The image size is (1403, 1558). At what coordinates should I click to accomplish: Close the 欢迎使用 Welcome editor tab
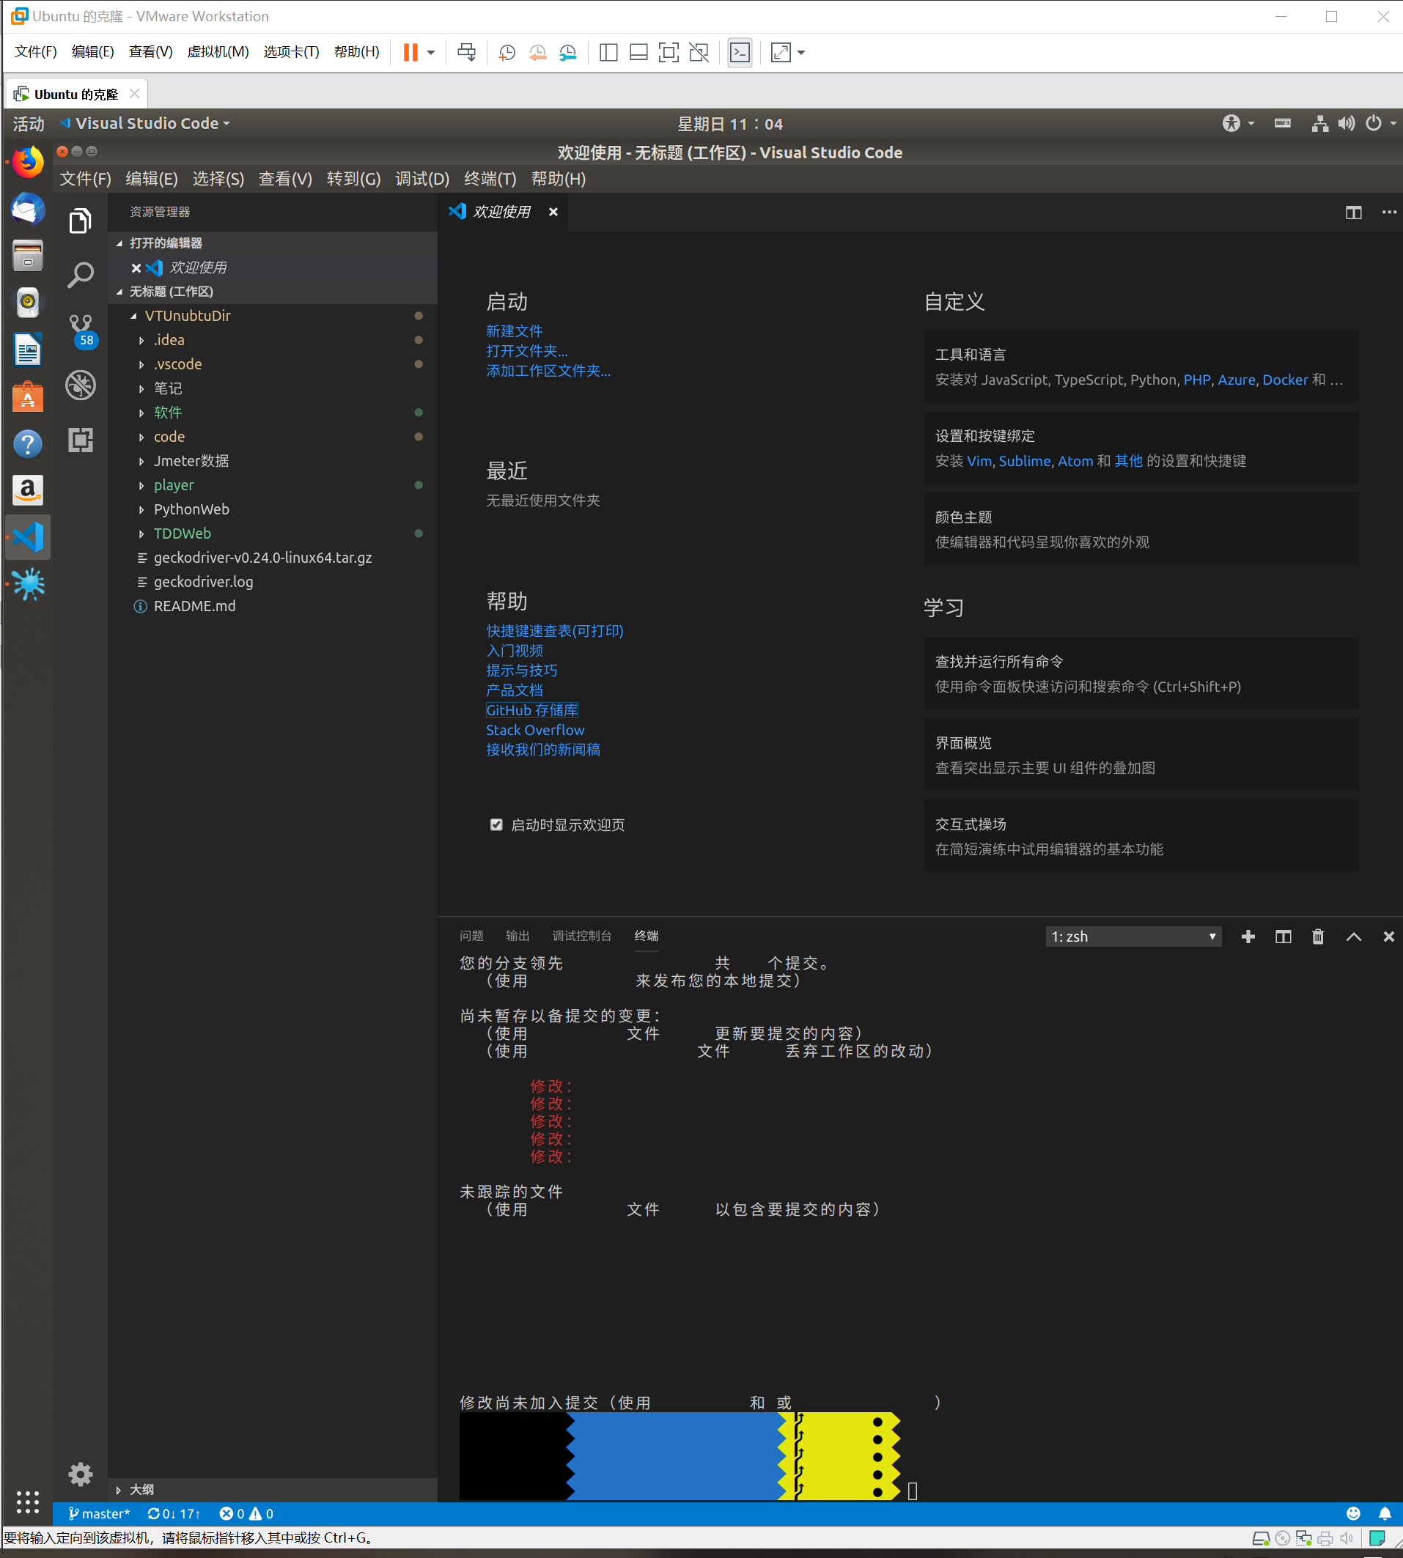(x=553, y=212)
